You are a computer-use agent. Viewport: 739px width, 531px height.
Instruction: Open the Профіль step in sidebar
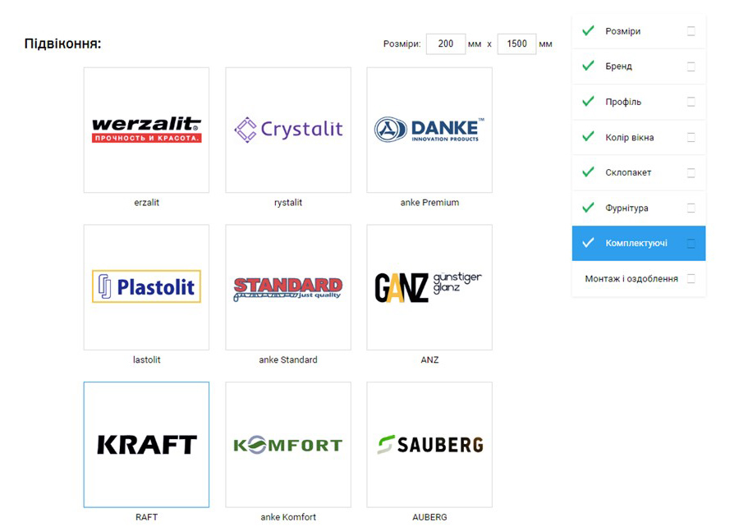623,102
